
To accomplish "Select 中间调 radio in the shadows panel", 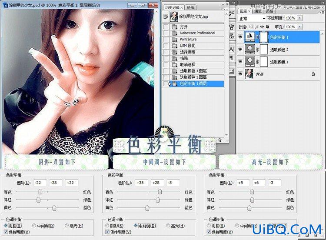I will coord(34,226).
